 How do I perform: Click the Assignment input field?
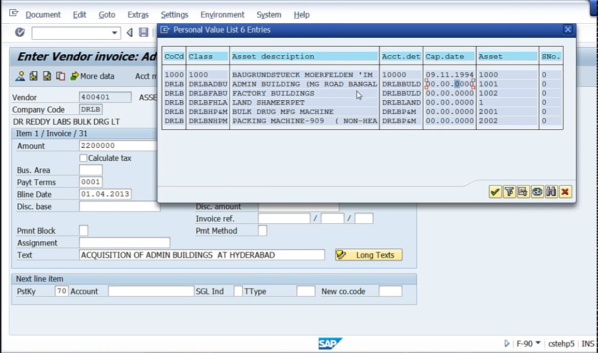125,242
